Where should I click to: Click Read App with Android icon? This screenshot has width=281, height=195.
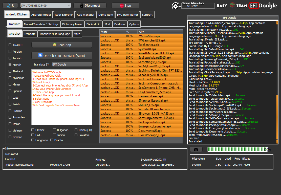coord(62,45)
